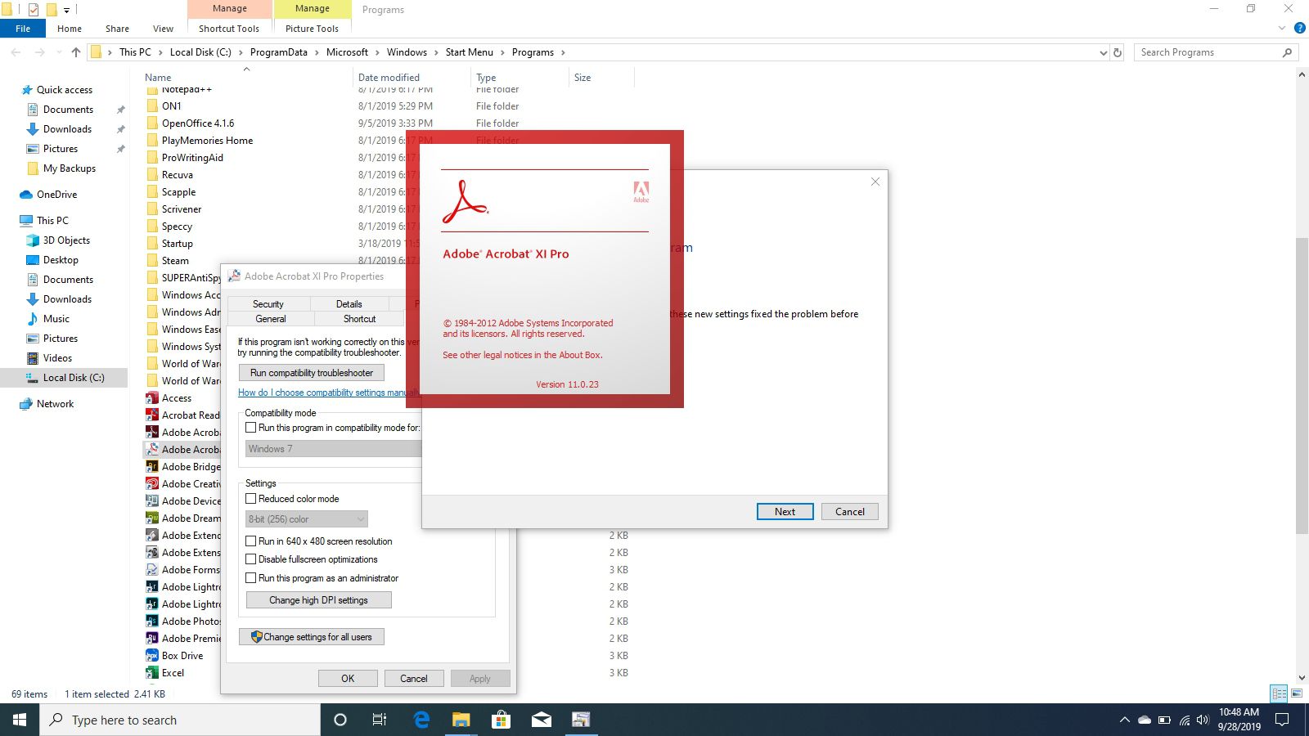Check Run in 640 x 480 screen resolution

(251, 541)
